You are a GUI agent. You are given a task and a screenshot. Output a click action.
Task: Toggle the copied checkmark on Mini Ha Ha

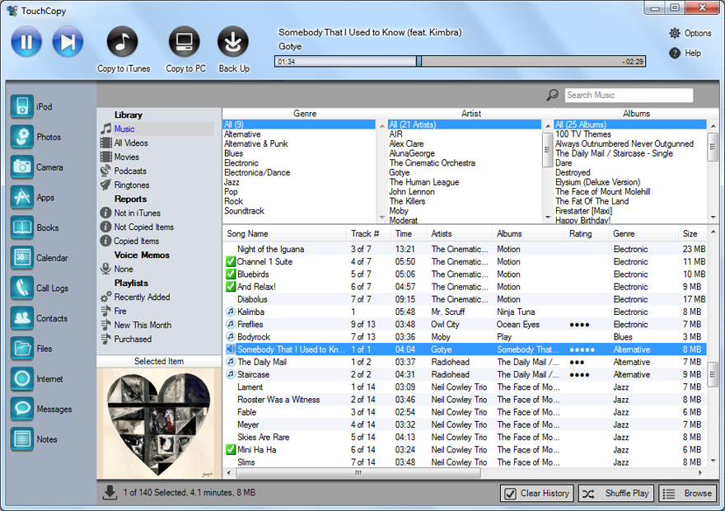pos(230,450)
